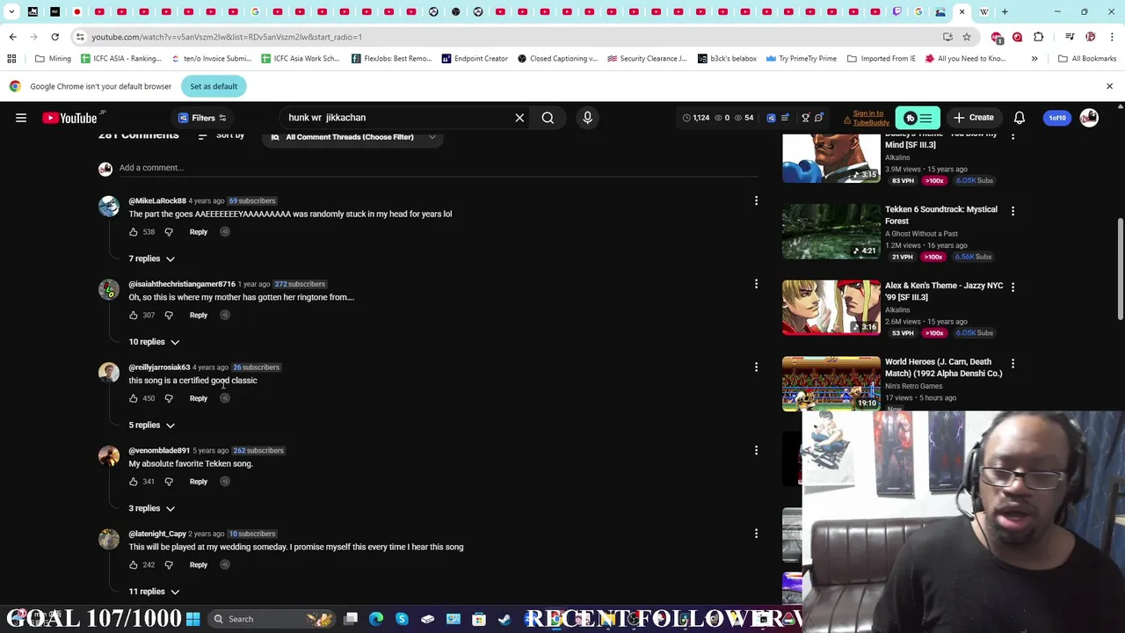Screen dimensions: 1125x633
Task: Start voice search with the microphone
Action: click(588, 118)
